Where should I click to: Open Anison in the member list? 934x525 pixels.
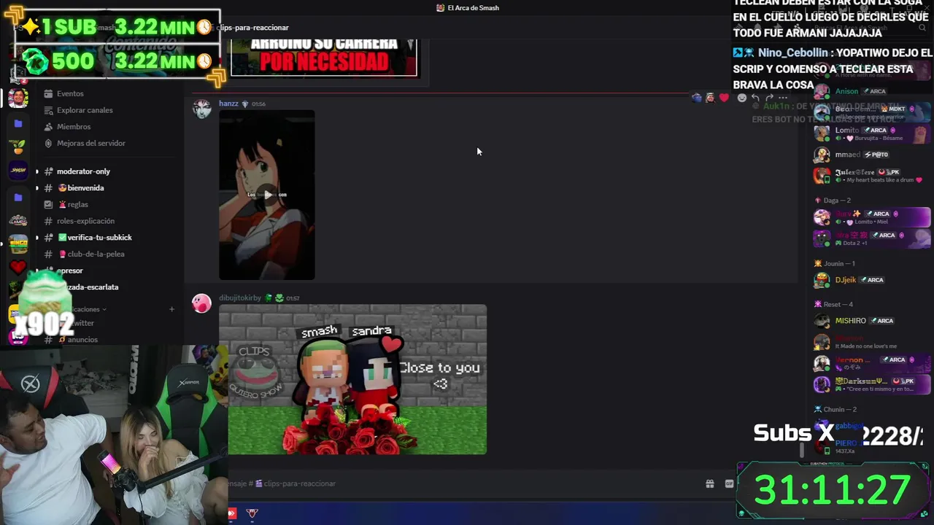pos(872,91)
